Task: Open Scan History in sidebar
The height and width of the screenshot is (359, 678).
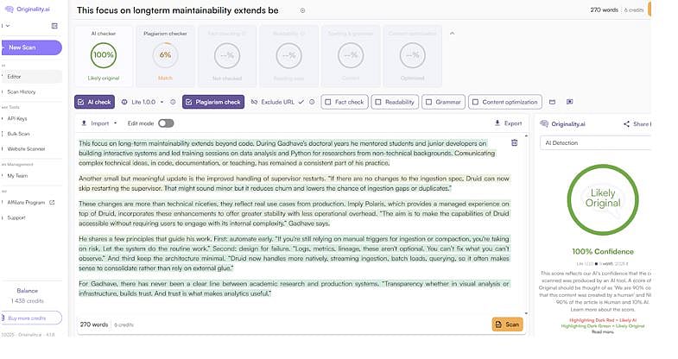Action: coord(23,91)
